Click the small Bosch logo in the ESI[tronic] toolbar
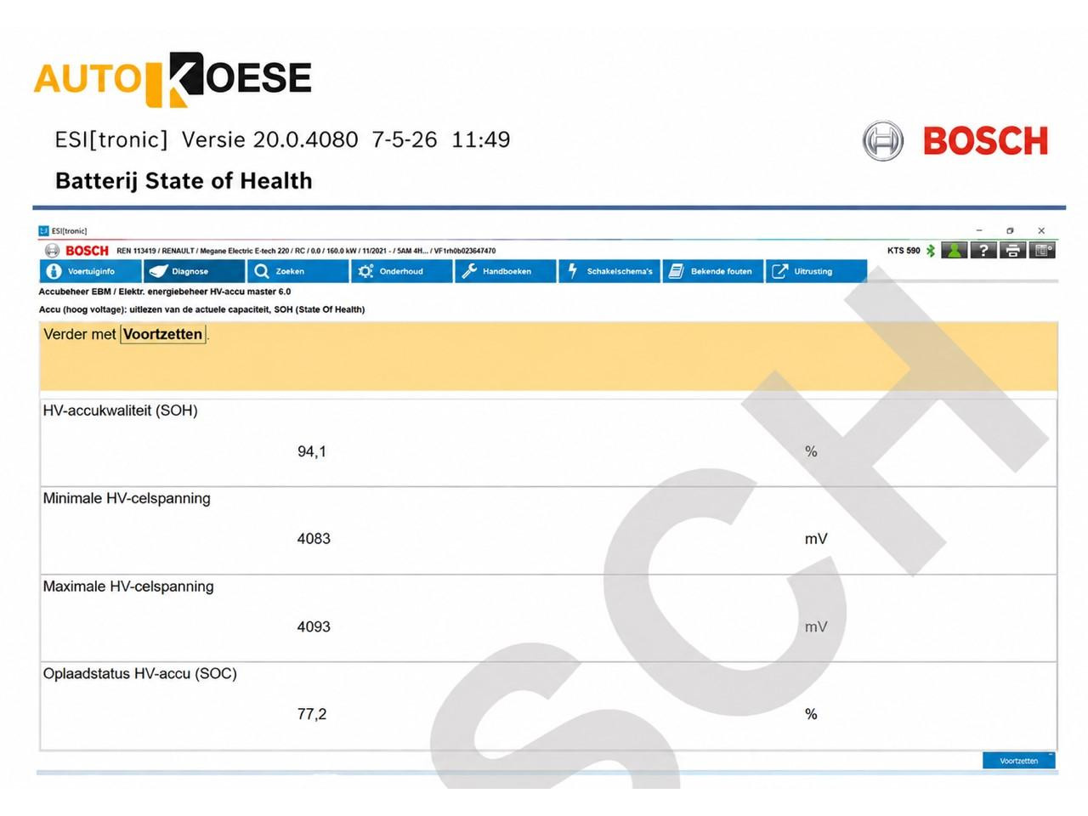Viewport: 1088px width, 816px height. pos(77,251)
